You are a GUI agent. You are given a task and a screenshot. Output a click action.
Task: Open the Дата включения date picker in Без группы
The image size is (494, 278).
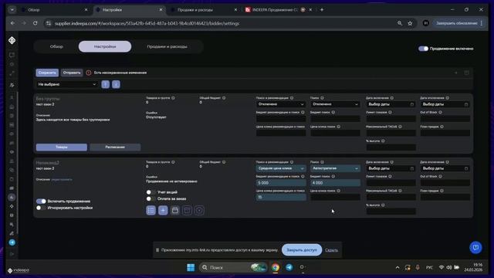coord(391,104)
